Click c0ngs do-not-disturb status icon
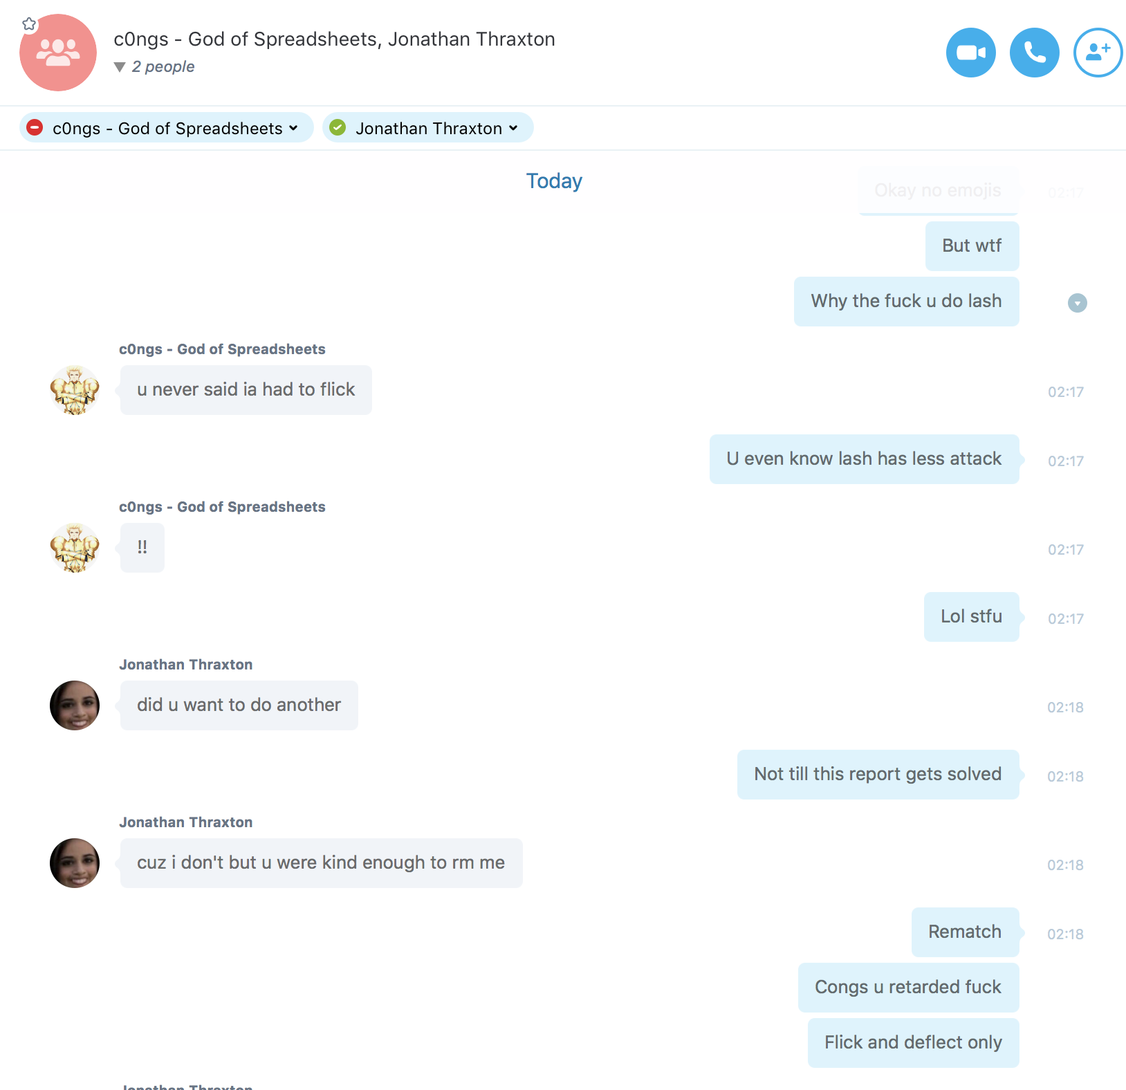This screenshot has height=1090, width=1126. click(35, 128)
